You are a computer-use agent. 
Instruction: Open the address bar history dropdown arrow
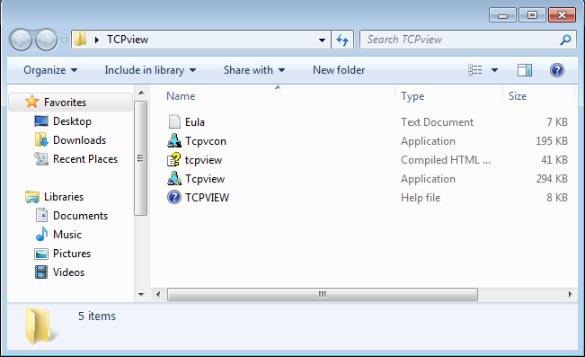322,40
